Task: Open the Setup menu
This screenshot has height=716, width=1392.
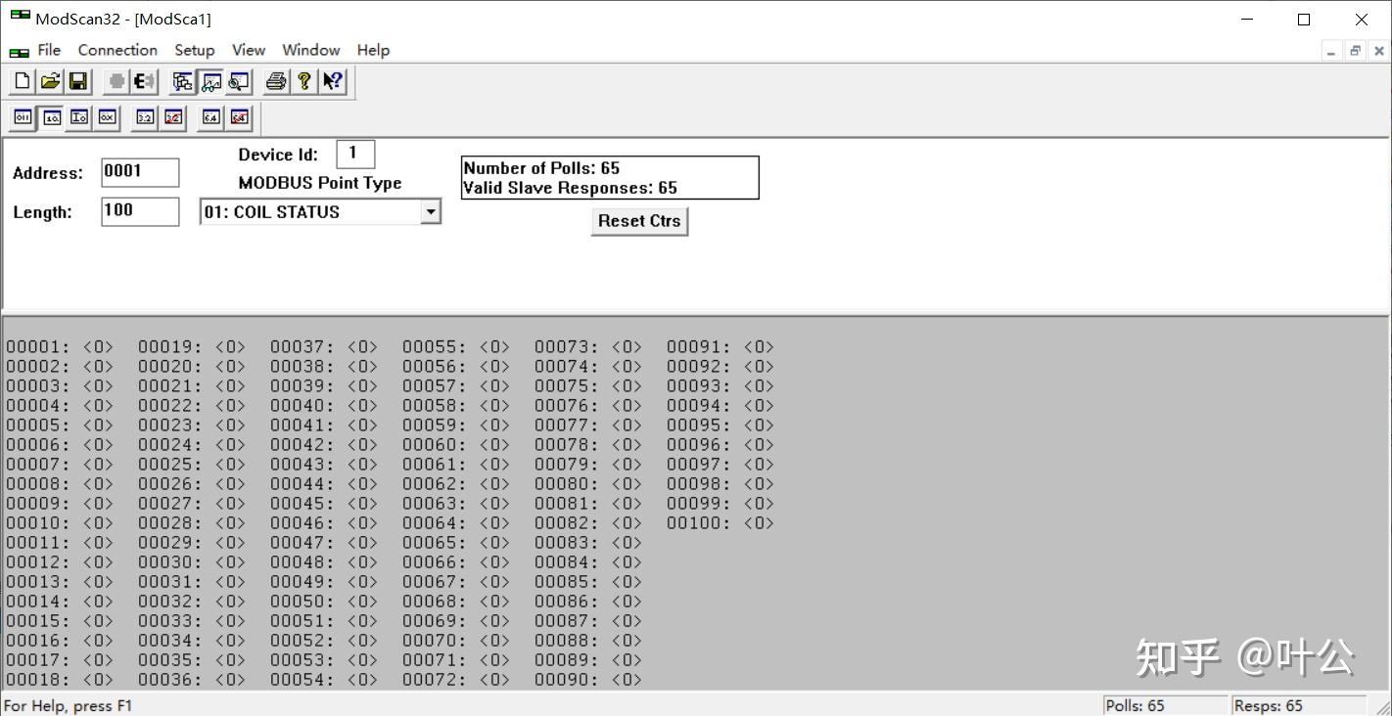Action: (x=195, y=50)
